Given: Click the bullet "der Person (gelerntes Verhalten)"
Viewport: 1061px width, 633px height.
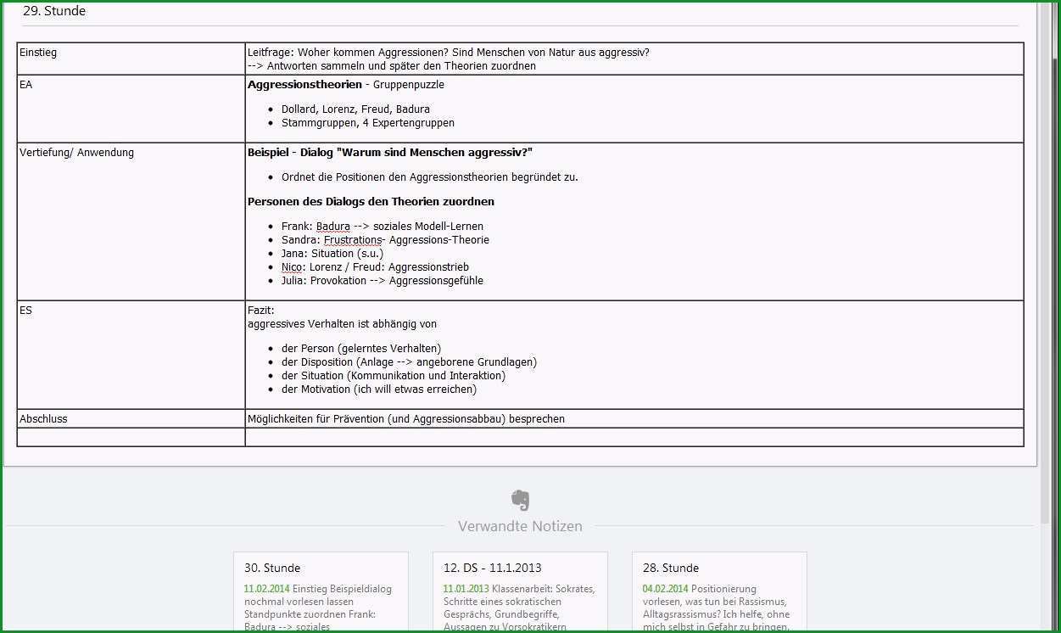Looking at the screenshot, I should tap(361, 349).
